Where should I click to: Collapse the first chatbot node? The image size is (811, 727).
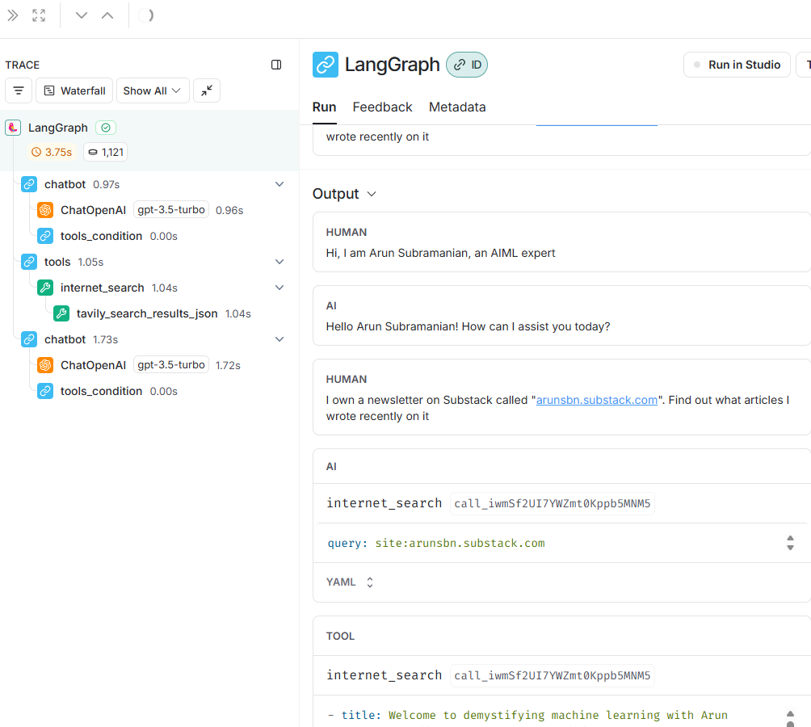click(x=279, y=183)
